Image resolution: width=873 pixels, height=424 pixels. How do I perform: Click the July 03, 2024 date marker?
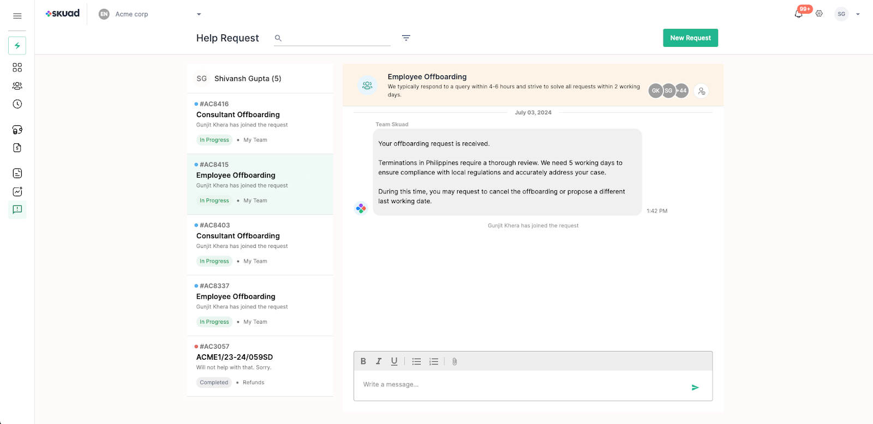tap(533, 113)
